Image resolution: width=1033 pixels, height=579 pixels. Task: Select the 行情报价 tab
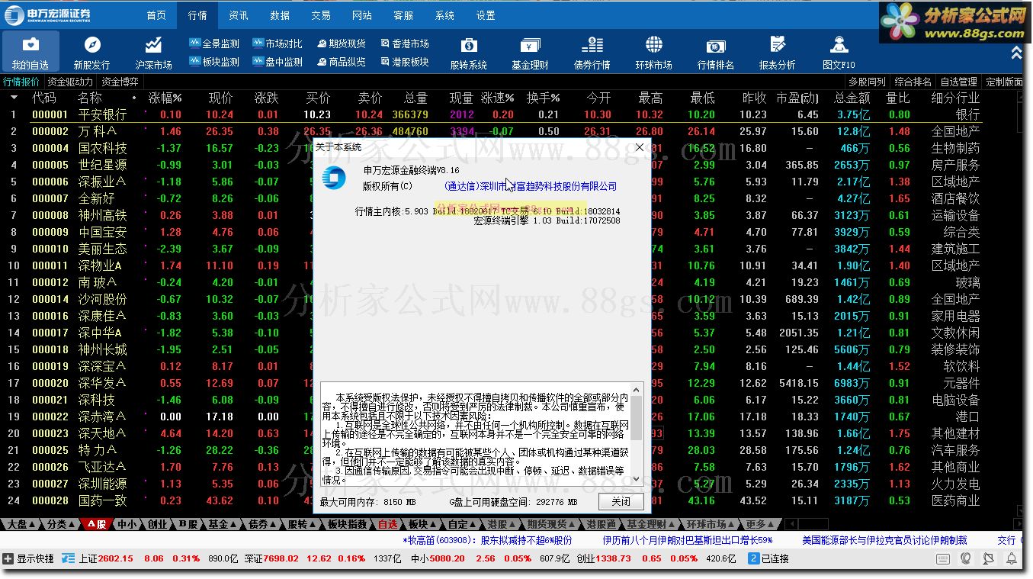point(21,82)
